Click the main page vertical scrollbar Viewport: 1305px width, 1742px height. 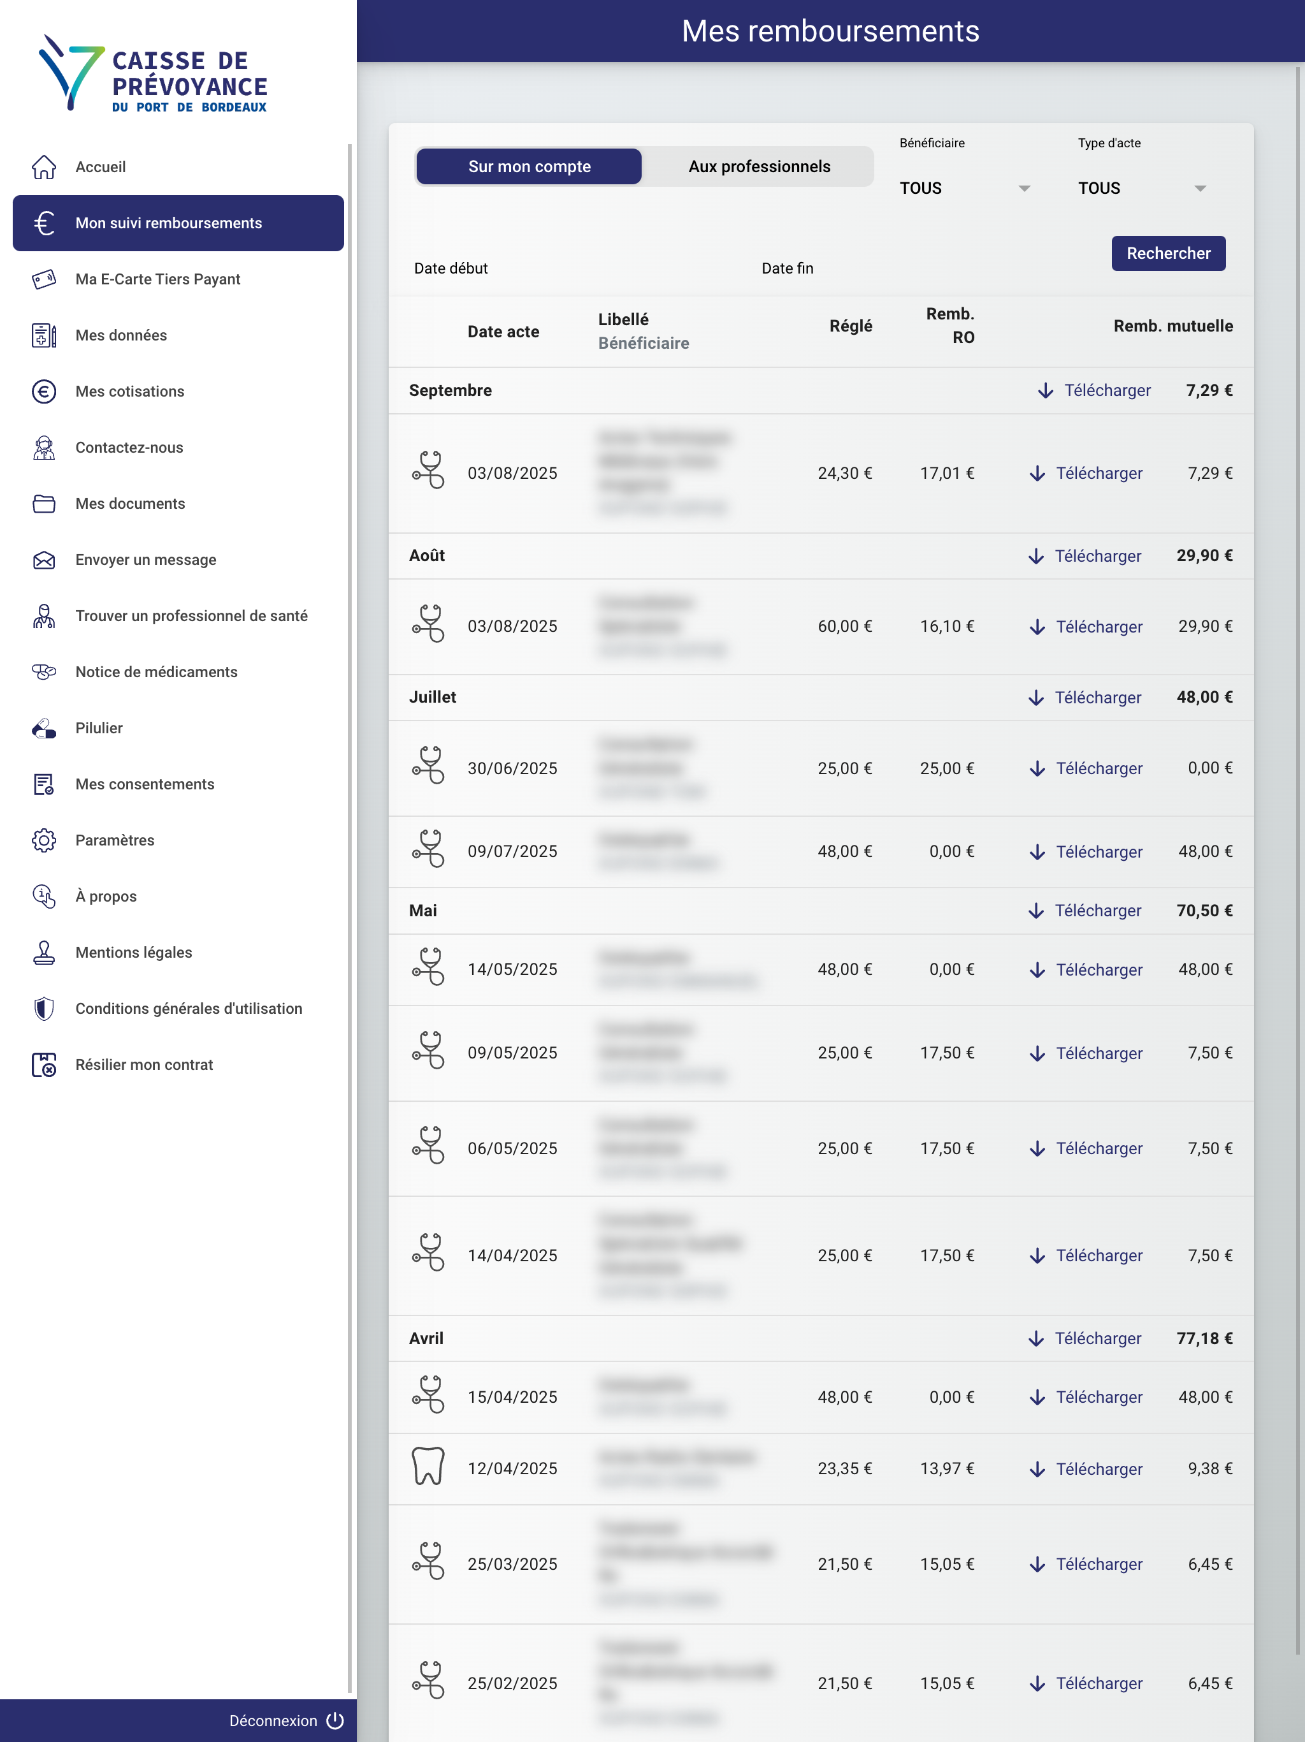(1298, 861)
